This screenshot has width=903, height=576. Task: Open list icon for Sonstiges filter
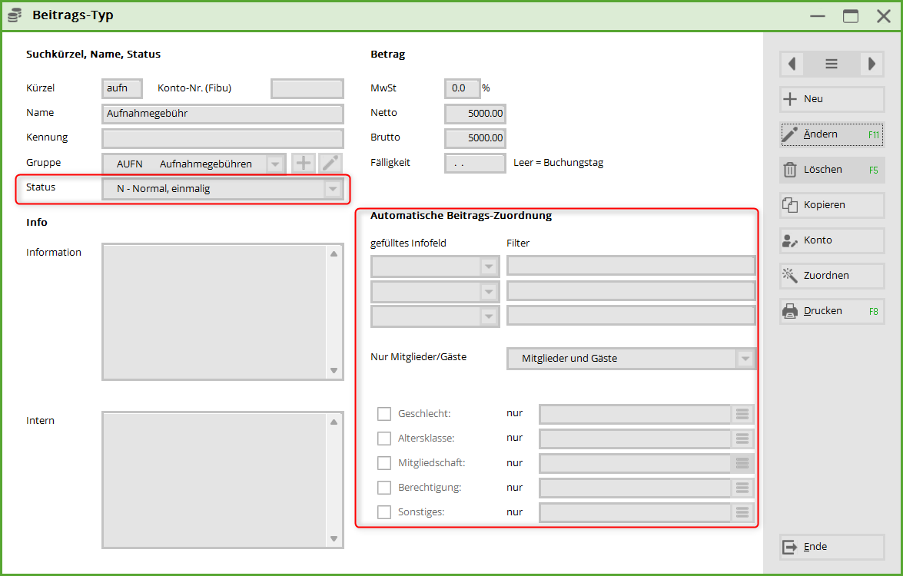click(742, 513)
